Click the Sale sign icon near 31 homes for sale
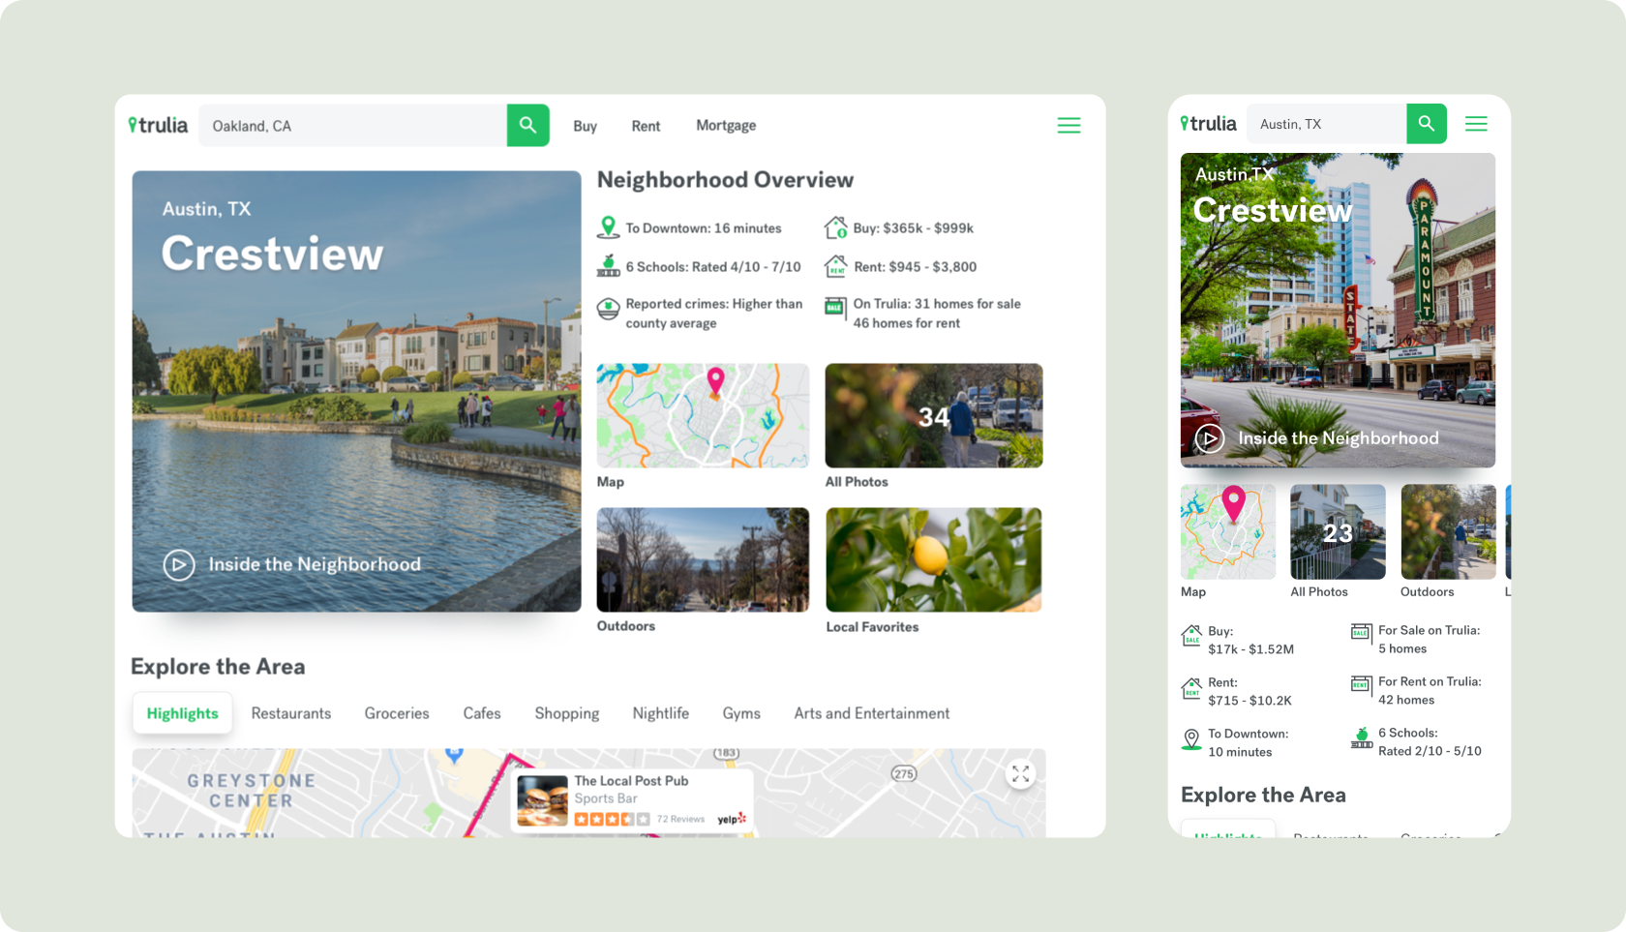The width and height of the screenshot is (1626, 932). pyautogui.click(x=833, y=307)
